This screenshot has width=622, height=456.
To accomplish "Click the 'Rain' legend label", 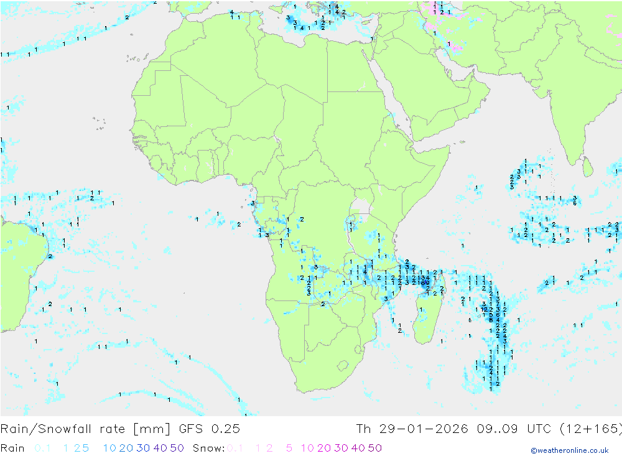I will 12,448.
